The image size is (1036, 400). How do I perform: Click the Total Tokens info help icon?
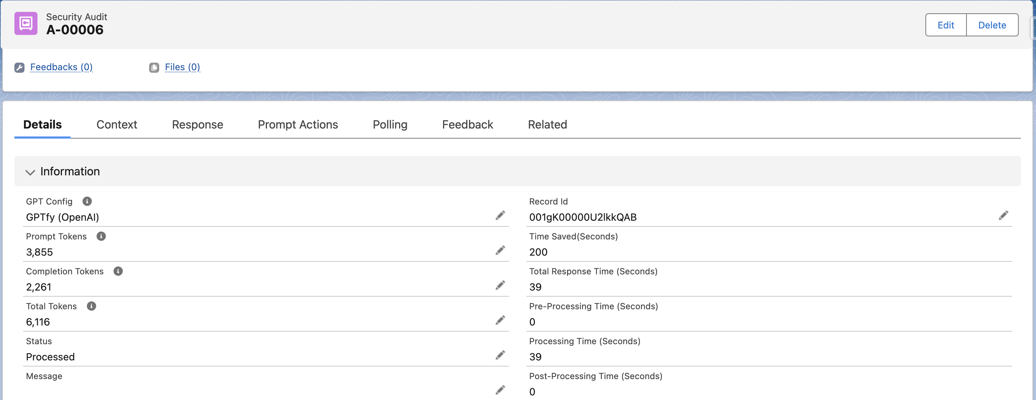[91, 306]
